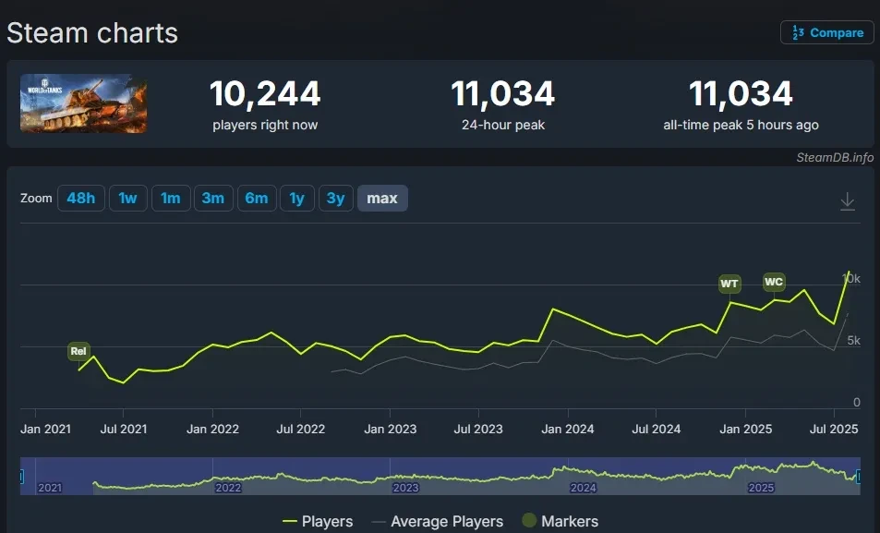Click the Jan 2022 axis label
This screenshot has height=533, width=880.
(212, 430)
